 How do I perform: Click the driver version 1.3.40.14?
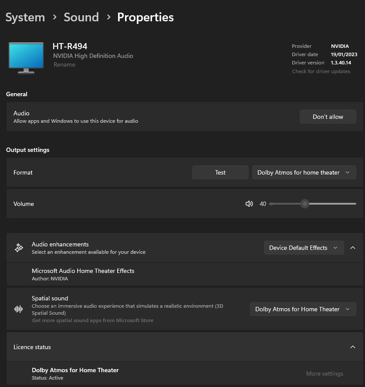(x=341, y=63)
